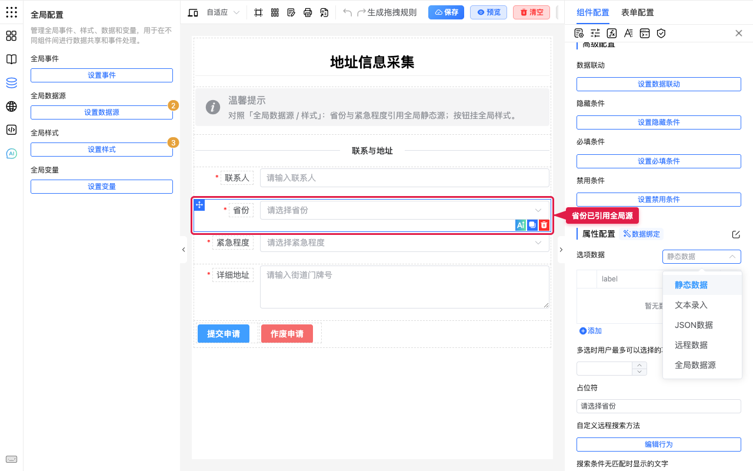The width and height of the screenshot is (753, 471).
Task: Click the undo arrow icon
Action: [348, 12]
